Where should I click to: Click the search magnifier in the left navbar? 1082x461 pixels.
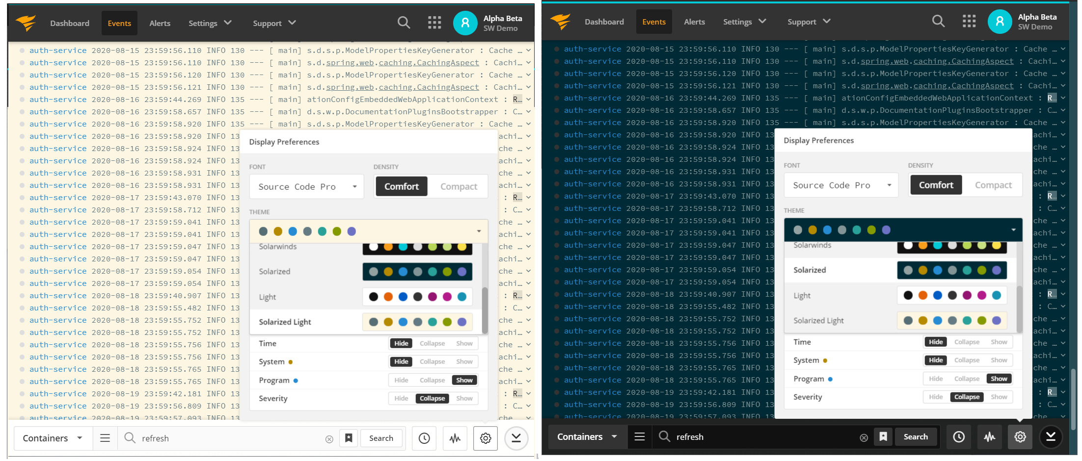404,23
